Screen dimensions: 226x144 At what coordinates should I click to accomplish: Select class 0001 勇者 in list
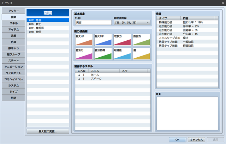48,20
